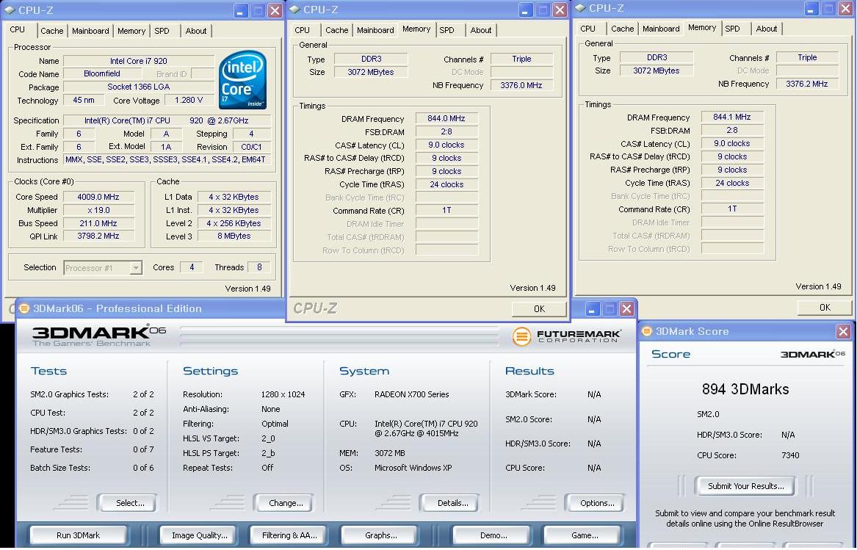Image resolution: width=857 pixels, height=550 pixels.
Task: Click the CPU-Z icon in the left window's title bar
Action: pos(10,10)
